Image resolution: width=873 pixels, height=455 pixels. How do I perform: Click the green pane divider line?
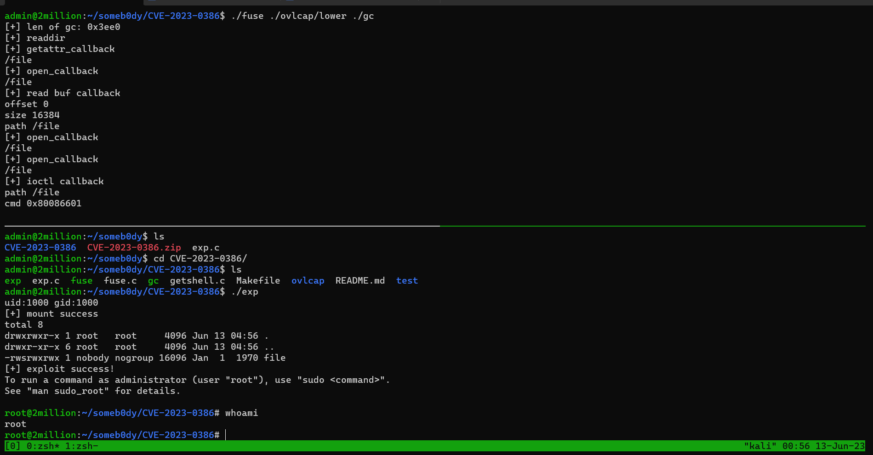pyautogui.click(x=644, y=227)
